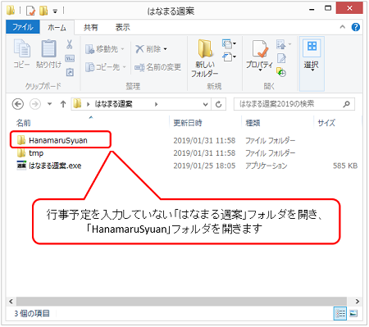Click the Back navigation arrow
The height and width of the screenshot is (327, 369).
click(18, 104)
